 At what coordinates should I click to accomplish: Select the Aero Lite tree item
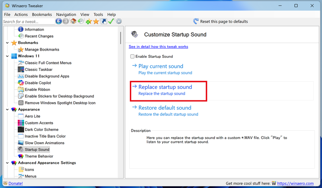[x=33, y=116]
